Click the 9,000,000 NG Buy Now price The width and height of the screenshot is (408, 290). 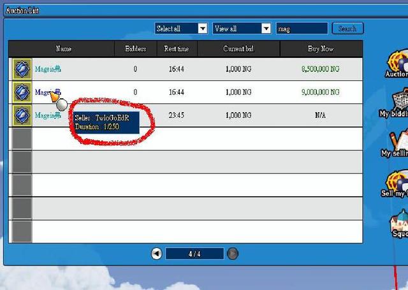pos(321,92)
